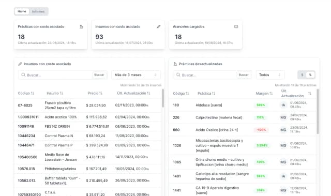This screenshot has width=331, height=196.
Task: Click practice code 1026
Action: (177, 145)
